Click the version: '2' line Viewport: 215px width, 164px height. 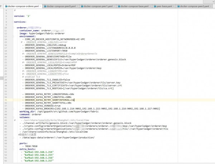(x=22, y=16)
